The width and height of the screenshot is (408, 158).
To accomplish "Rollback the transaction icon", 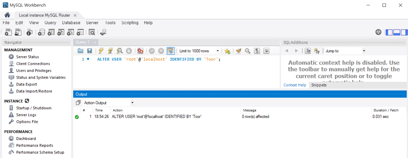I will click(161, 51).
